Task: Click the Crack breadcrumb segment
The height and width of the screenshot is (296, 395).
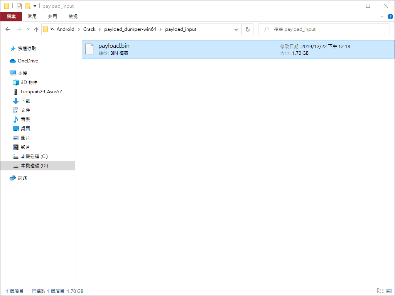Action: [89, 29]
